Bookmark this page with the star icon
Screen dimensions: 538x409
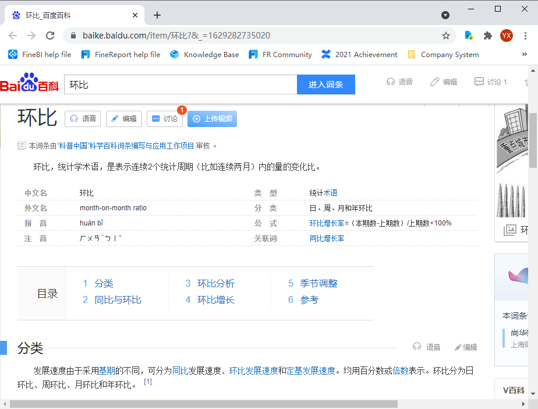coord(446,36)
